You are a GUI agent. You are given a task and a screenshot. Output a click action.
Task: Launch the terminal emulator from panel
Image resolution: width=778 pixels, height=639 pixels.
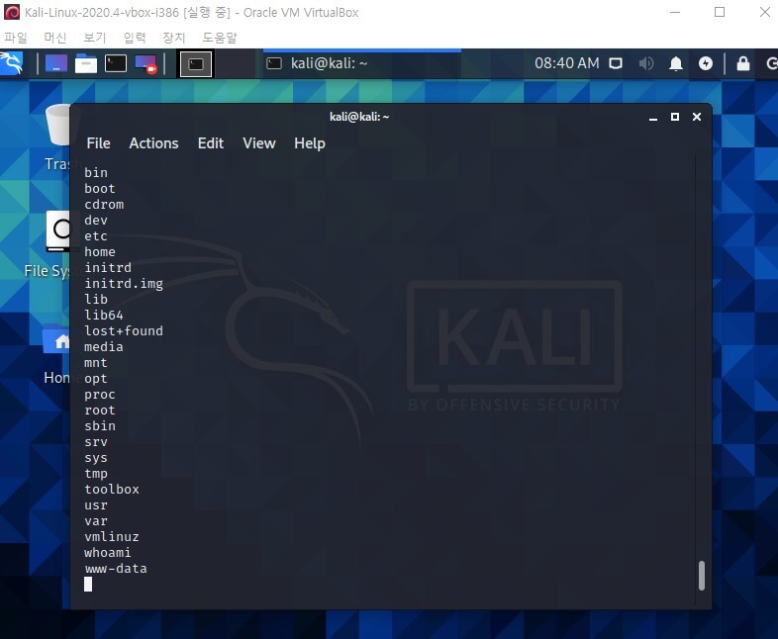point(116,63)
